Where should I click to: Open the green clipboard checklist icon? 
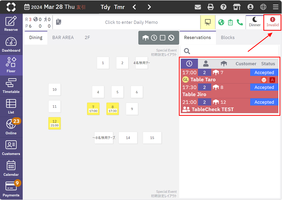tap(230, 22)
